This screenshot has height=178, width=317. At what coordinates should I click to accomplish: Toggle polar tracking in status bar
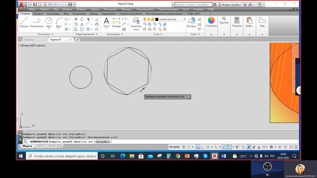point(208,147)
